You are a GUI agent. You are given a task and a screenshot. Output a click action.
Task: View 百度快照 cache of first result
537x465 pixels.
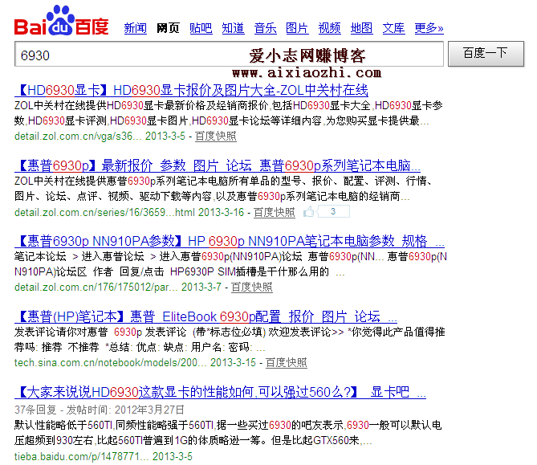216,137
